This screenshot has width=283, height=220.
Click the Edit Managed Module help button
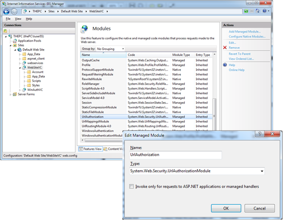[260, 134]
